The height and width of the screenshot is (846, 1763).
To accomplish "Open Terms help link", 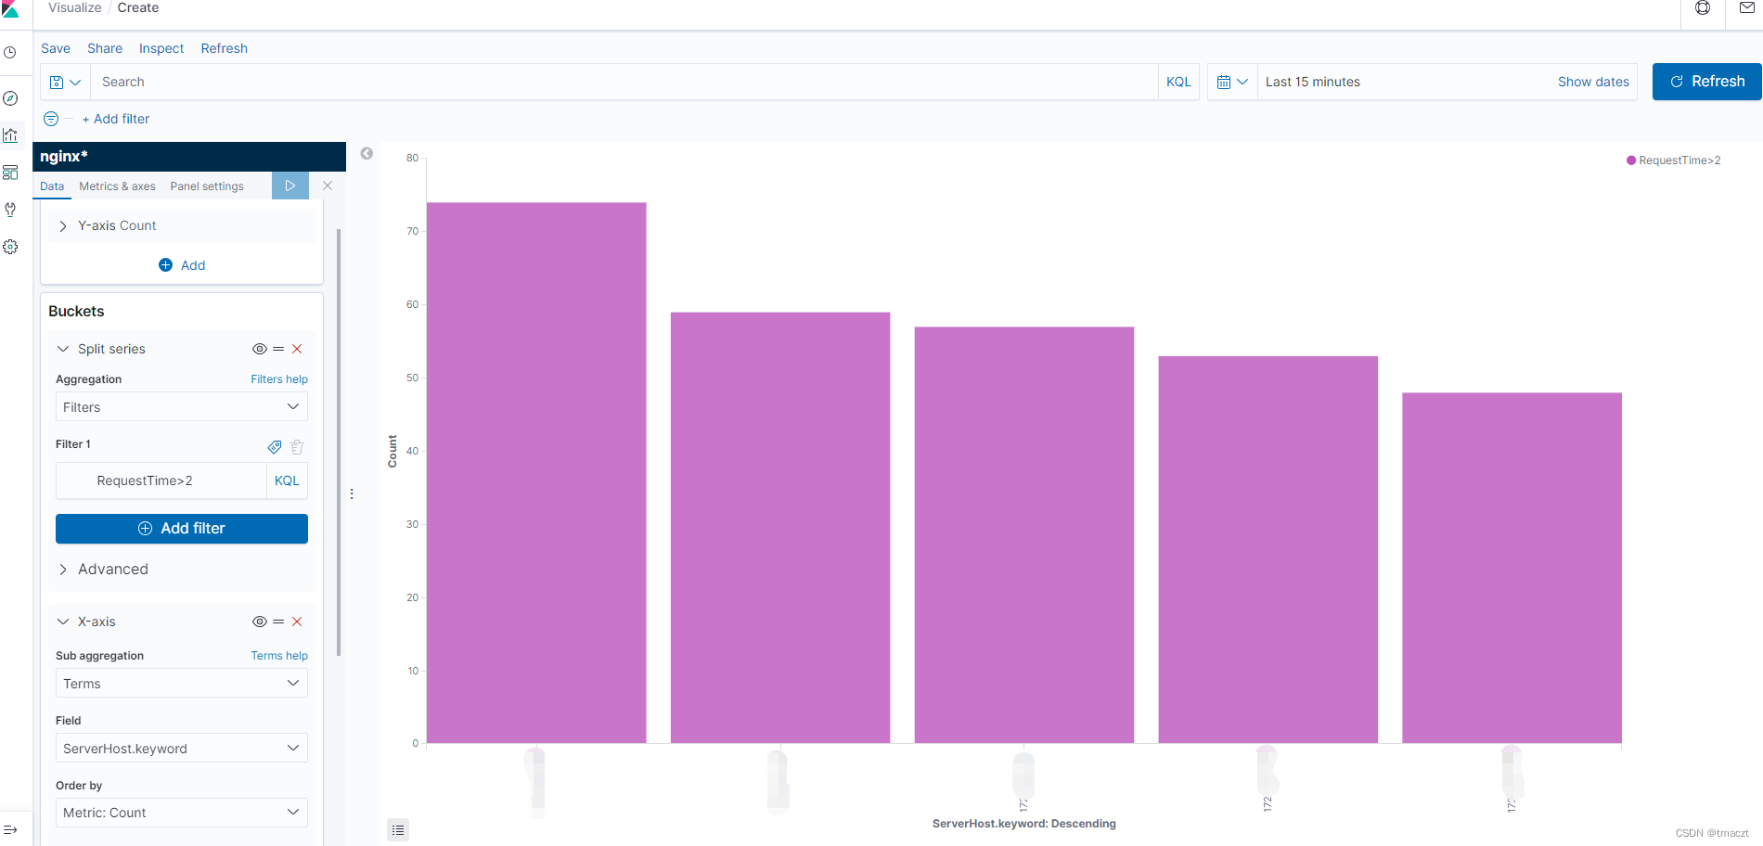I will pos(279,656).
